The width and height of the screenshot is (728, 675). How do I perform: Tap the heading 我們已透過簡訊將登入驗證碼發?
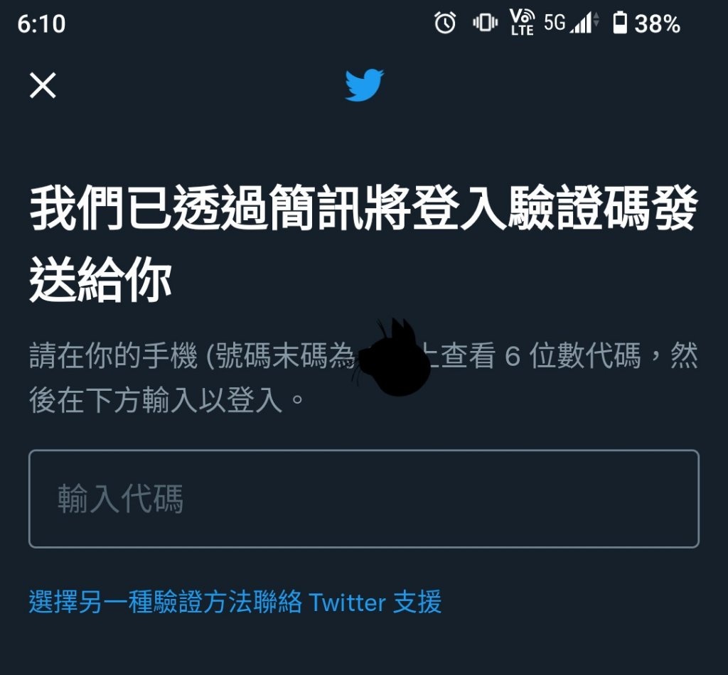tap(364, 207)
